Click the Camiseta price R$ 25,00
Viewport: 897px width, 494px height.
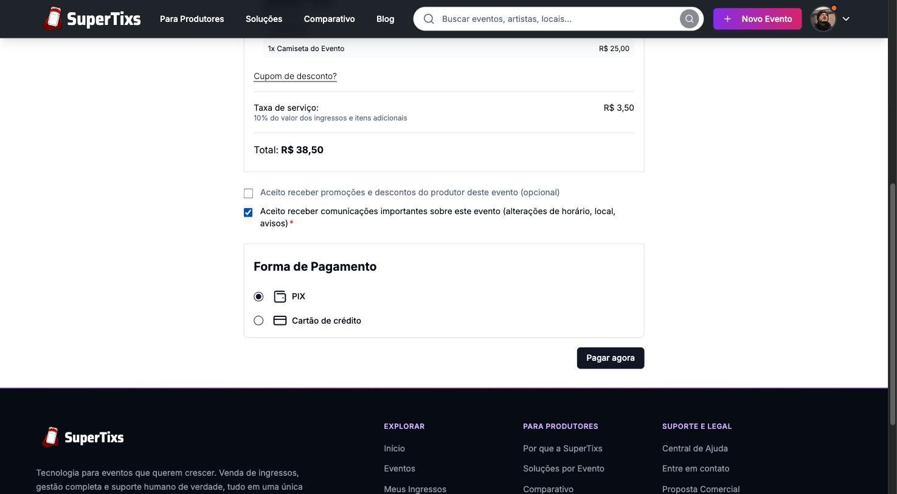(614, 49)
